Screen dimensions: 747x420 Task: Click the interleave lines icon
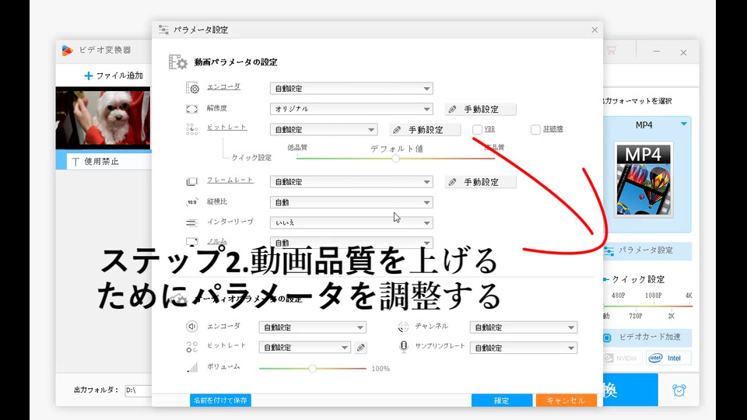tap(192, 222)
